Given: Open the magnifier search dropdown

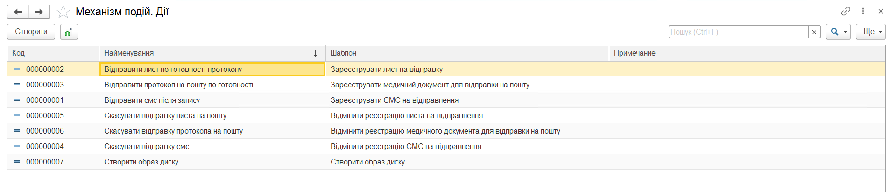Looking at the screenshot, I should (x=838, y=32).
